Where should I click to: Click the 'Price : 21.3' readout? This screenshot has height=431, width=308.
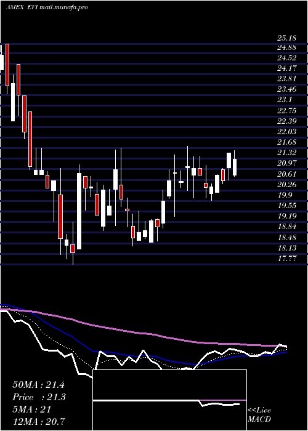tap(39, 397)
